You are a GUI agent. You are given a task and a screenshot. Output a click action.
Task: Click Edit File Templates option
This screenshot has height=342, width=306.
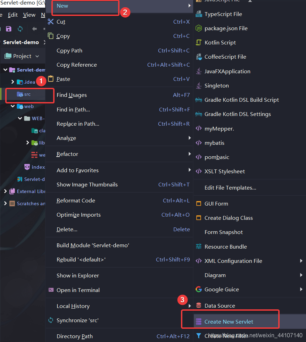click(230, 187)
